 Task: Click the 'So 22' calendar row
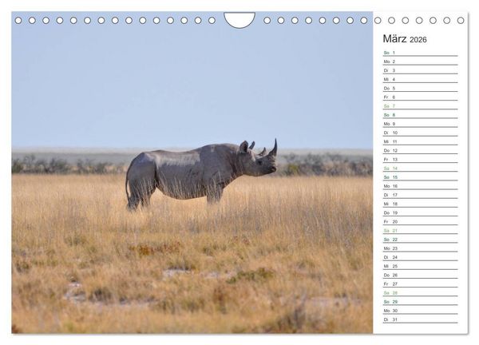tap(421, 240)
